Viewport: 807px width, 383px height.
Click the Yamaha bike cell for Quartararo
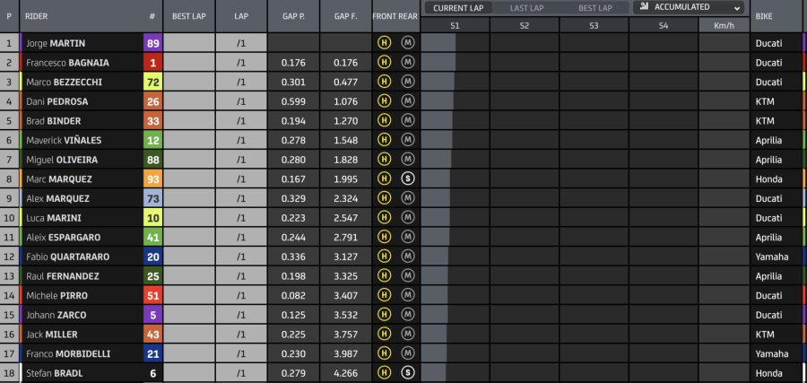click(777, 257)
